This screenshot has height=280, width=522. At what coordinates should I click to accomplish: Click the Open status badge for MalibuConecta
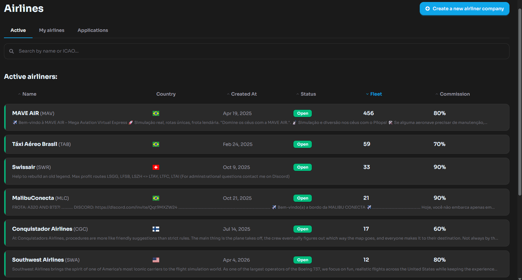(303, 198)
